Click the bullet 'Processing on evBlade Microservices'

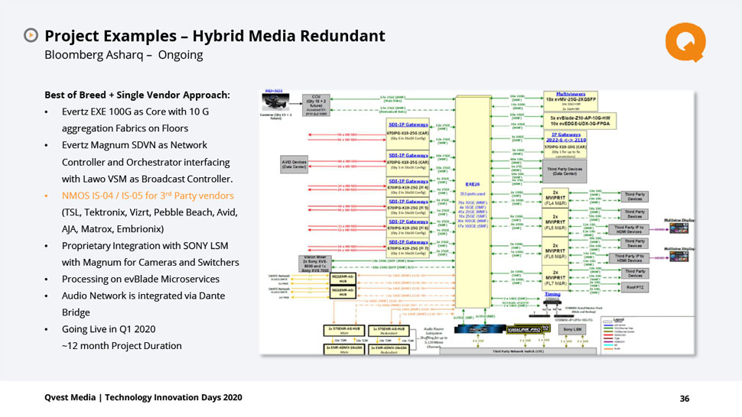click(x=141, y=279)
